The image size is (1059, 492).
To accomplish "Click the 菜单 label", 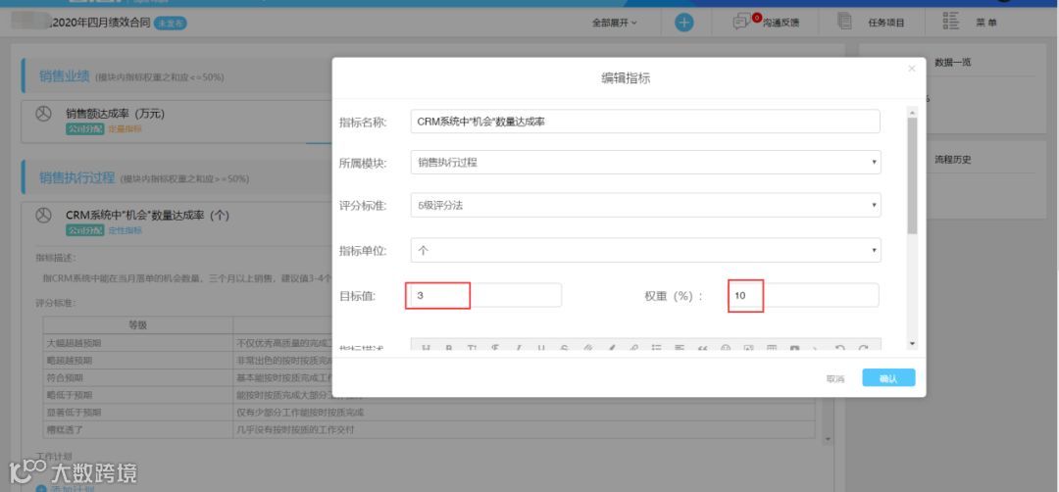I will pos(986,23).
